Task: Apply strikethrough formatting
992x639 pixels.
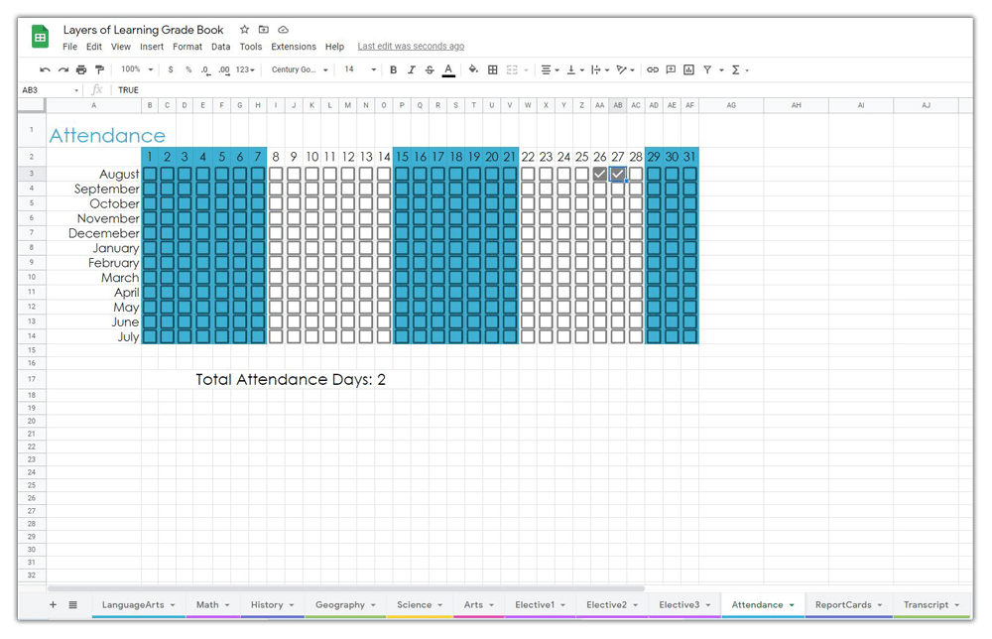Action: pos(430,69)
